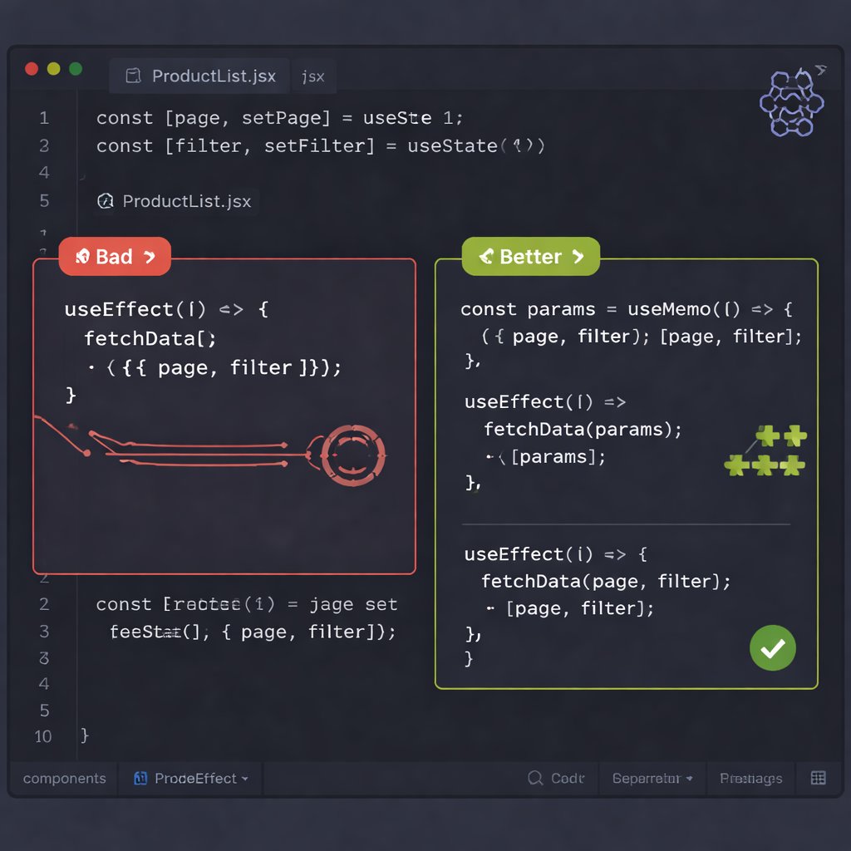This screenshot has width=851, height=851.
Task: Click the '[params];' dependency line
Action: (x=558, y=457)
